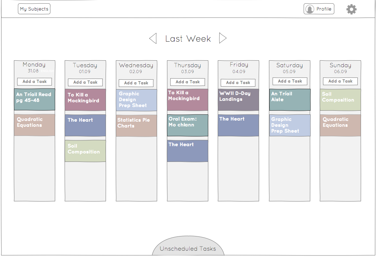The image size is (376, 258).
Task: Go to next week with right arrow
Action: pyautogui.click(x=223, y=38)
